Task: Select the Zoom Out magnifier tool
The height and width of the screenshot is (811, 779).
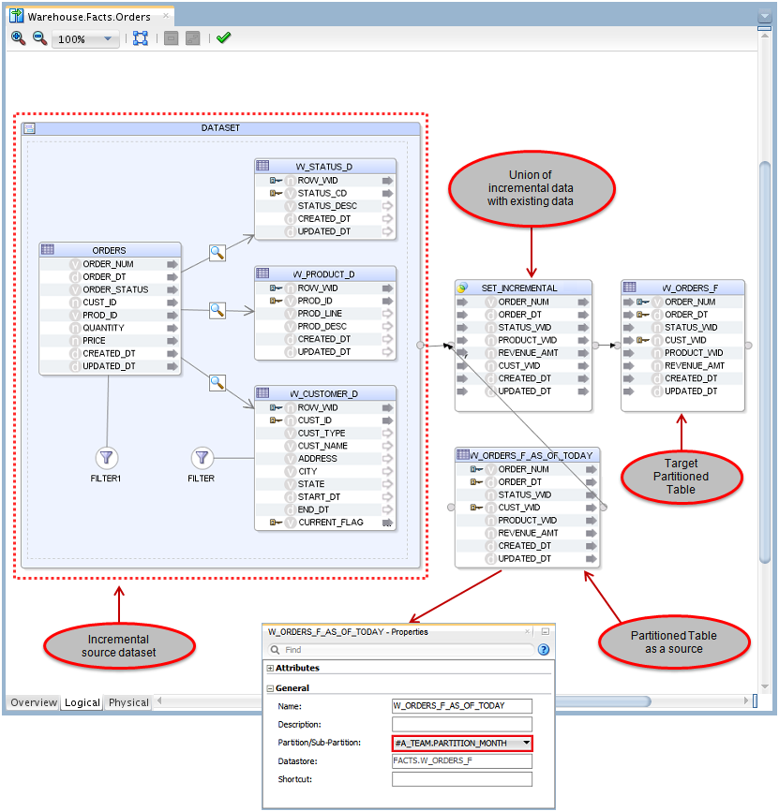Action: (x=38, y=38)
